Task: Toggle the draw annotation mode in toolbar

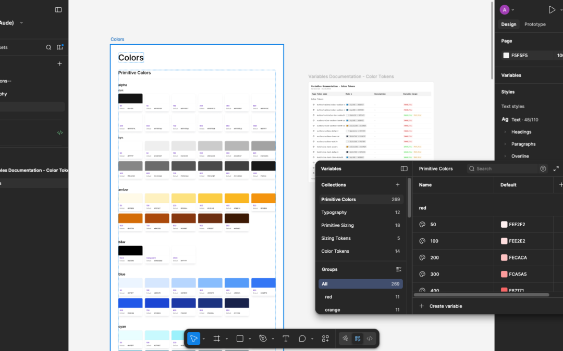Action: pos(345,338)
